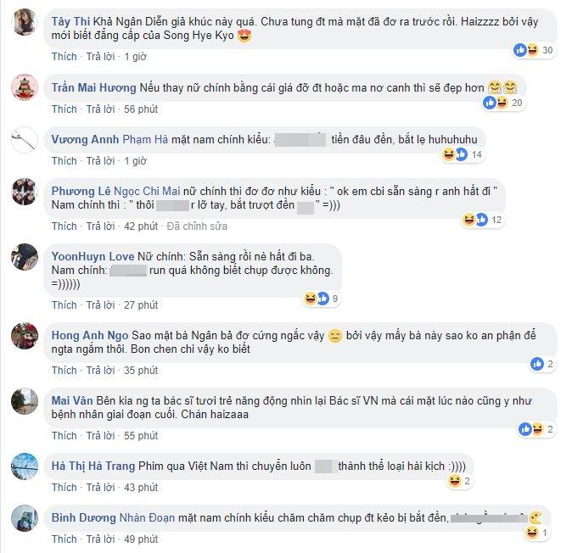Open the reaction count on Tây Thi's comment
This screenshot has width=572, height=553.
533,50
